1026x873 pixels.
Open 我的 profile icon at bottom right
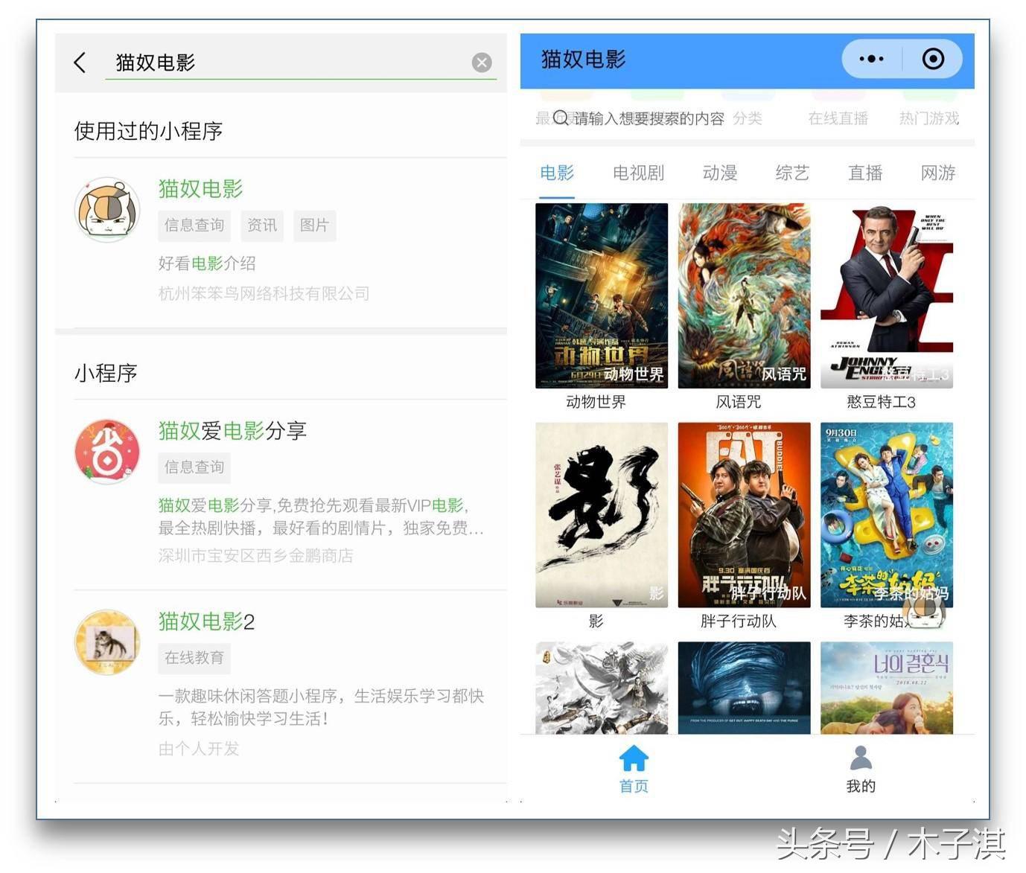[x=861, y=759]
